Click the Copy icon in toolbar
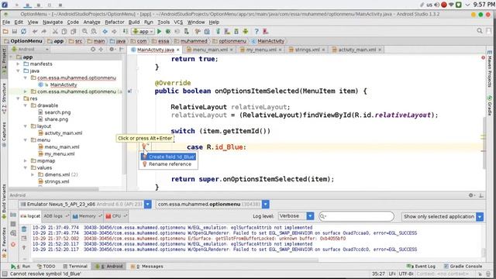Viewport: 496px width, 279px height. point(64,31)
